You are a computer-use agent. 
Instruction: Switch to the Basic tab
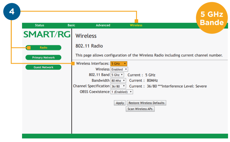coord(71,25)
